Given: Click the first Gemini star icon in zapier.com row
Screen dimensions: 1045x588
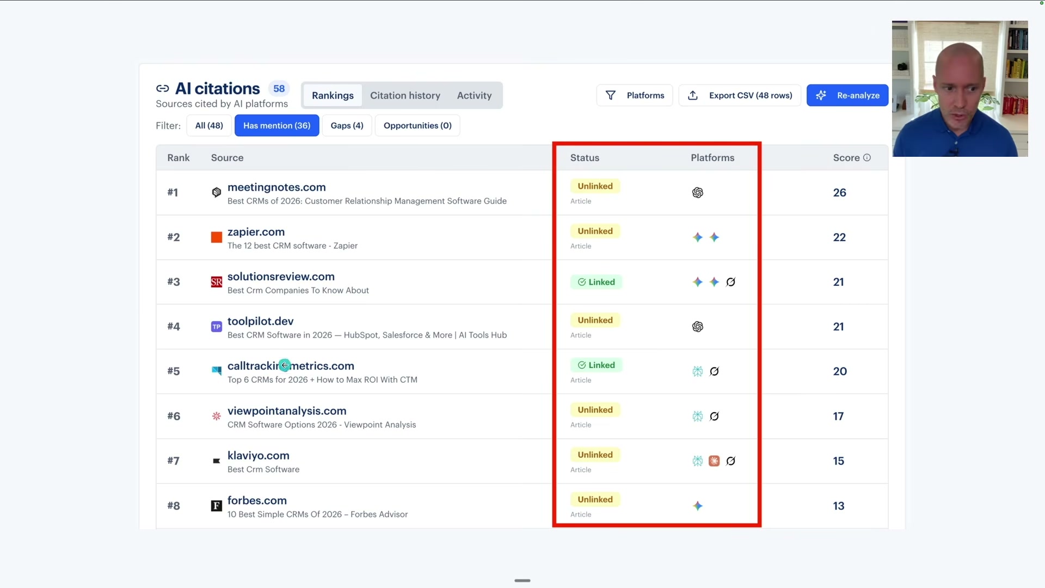Looking at the screenshot, I should click(x=698, y=237).
